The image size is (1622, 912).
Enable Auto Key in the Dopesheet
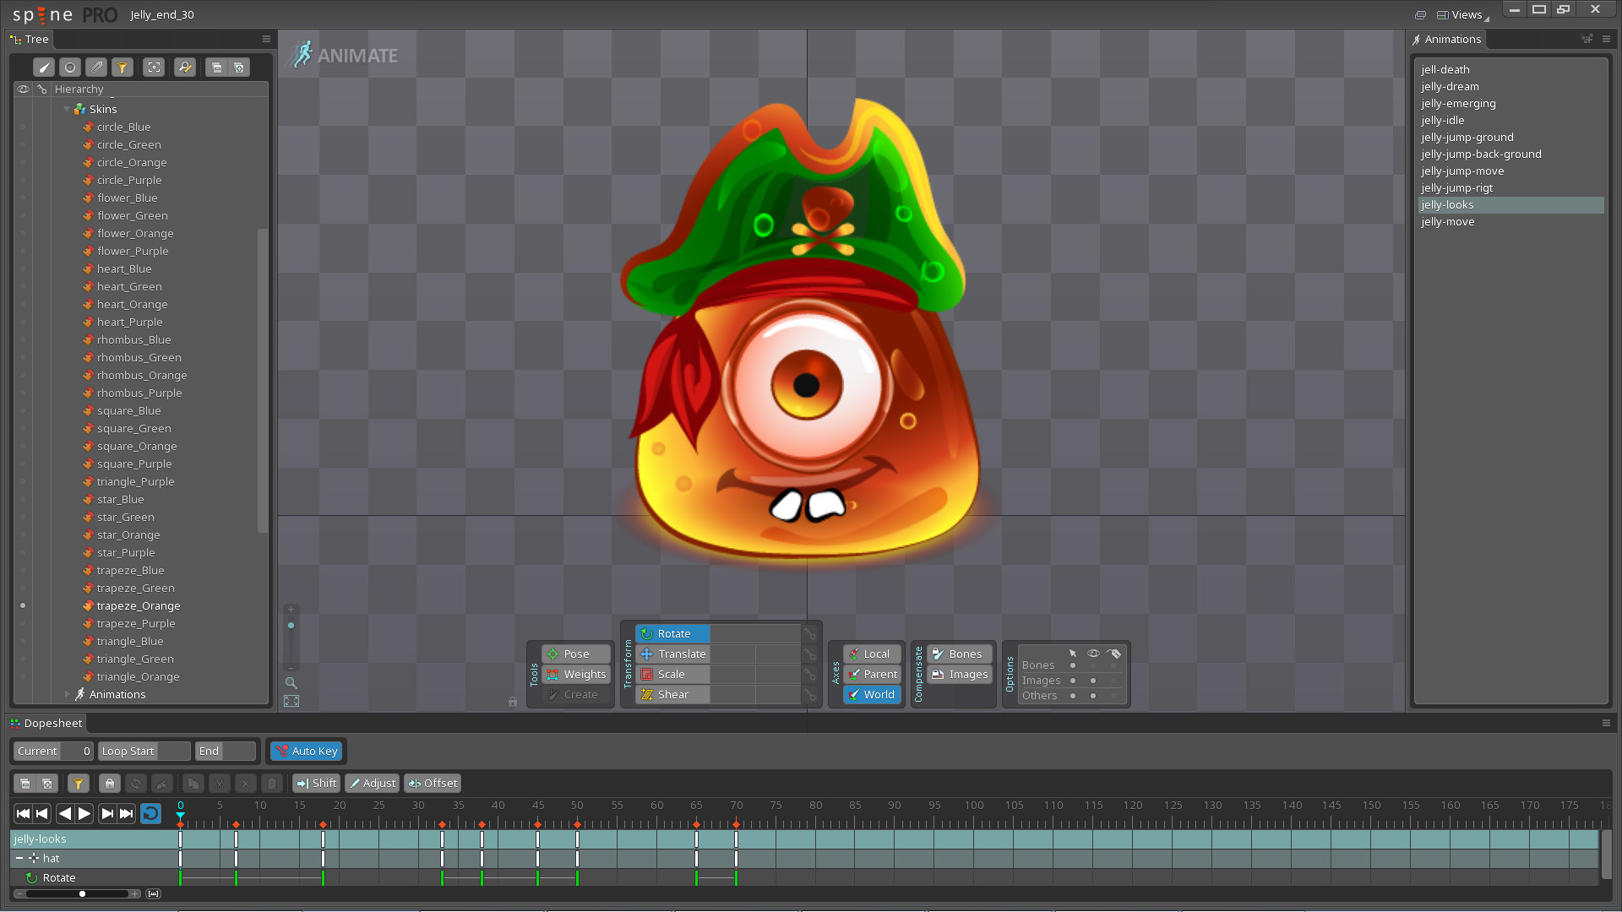pos(306,751)
